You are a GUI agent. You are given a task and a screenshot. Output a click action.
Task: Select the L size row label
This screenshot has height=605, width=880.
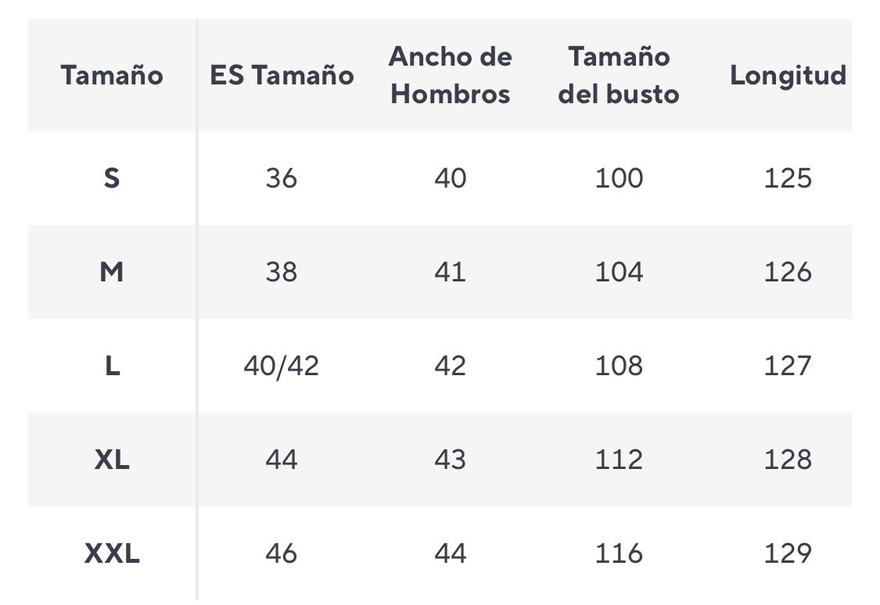(x=112, y=366)
